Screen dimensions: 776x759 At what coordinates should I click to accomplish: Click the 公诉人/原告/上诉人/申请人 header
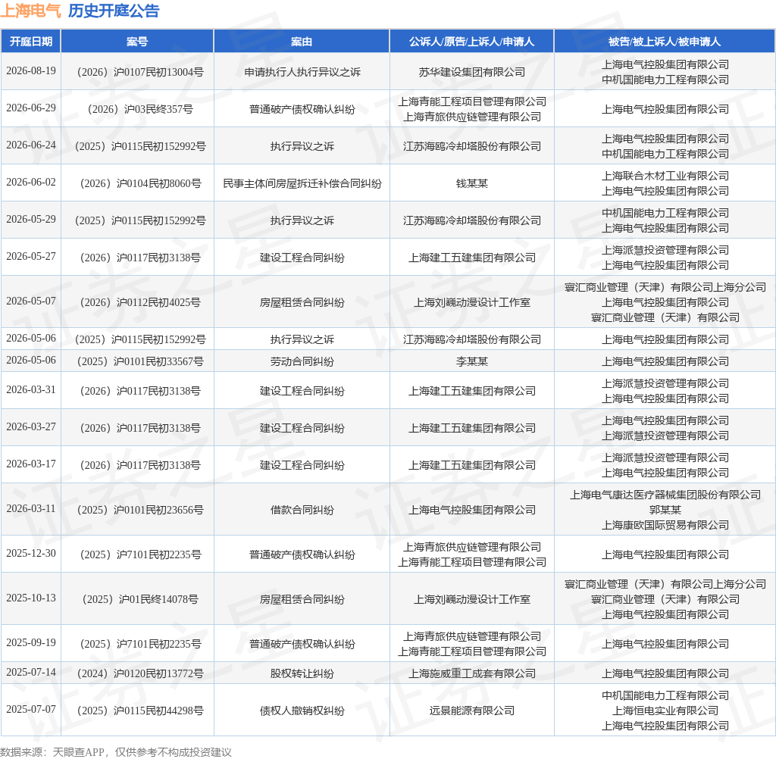click(471, 42)
